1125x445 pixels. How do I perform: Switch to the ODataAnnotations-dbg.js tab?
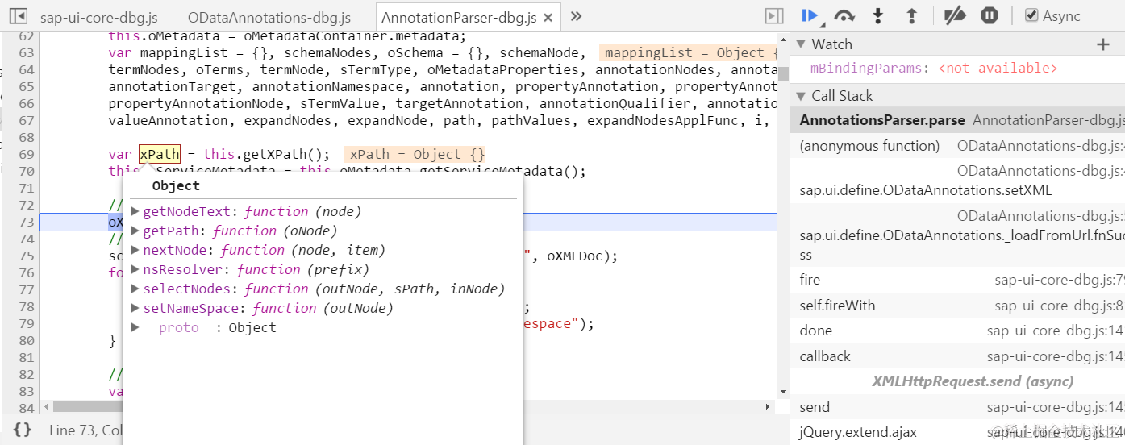(x=269, y=17)
